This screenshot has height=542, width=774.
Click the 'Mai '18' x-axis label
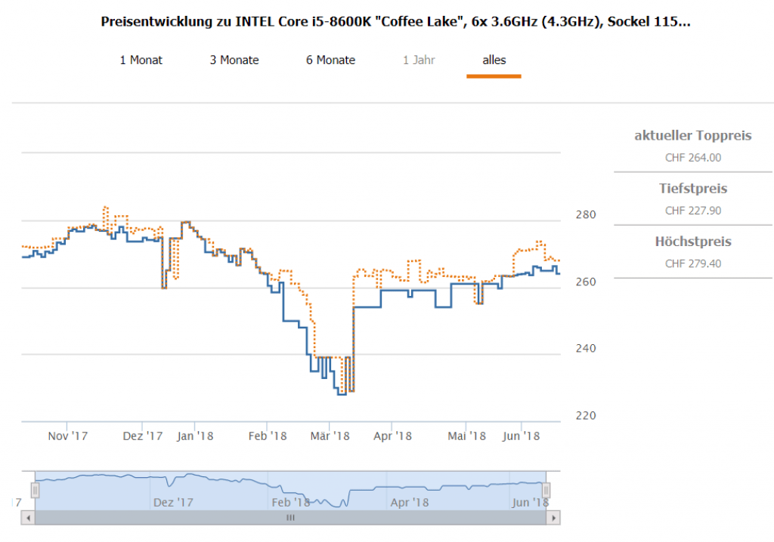(466, 436)
